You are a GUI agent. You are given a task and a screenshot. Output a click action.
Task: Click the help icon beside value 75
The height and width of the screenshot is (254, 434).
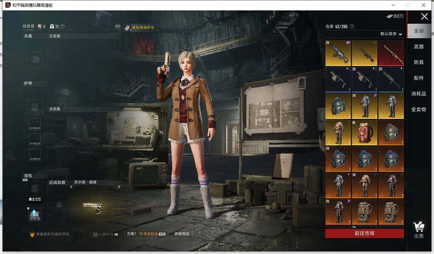tap(62, 26)
